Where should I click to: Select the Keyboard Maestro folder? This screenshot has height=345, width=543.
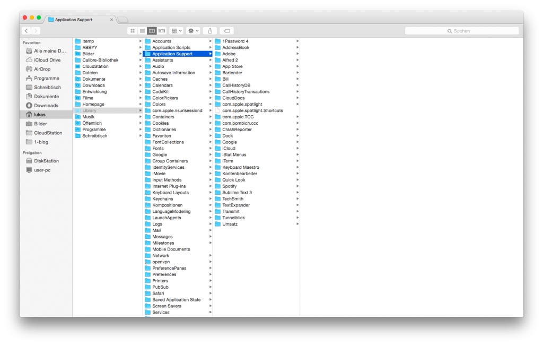pyautogui.click(x=240, y=167)
